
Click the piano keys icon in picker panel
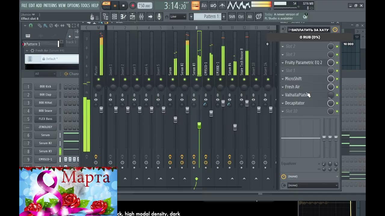tap(28, 36)
